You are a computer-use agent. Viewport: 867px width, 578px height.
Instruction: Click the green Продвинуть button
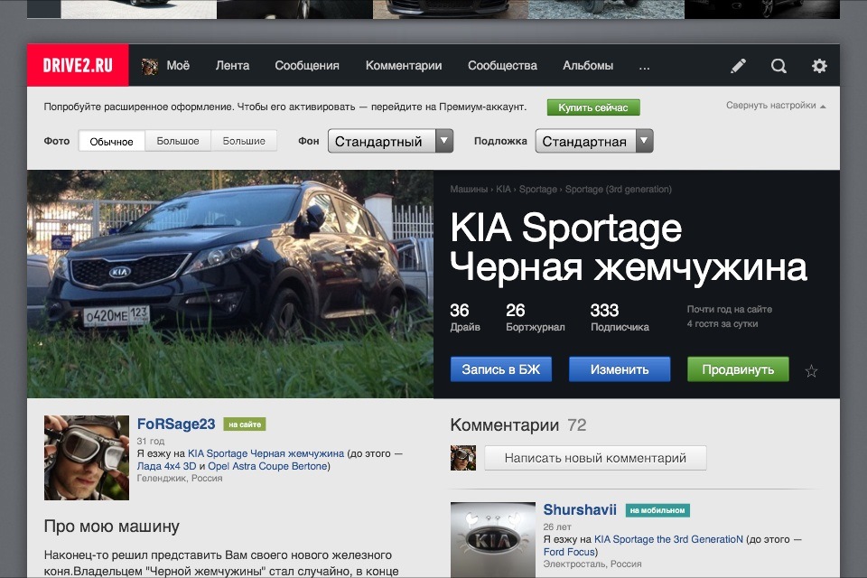tap(738, 368)
